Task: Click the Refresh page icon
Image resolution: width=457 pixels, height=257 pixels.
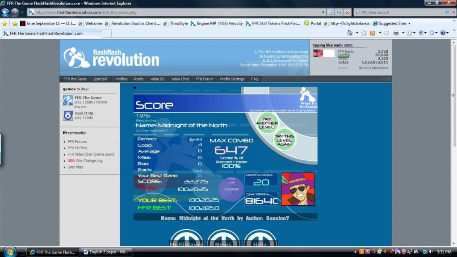Action: click(339, 12)
